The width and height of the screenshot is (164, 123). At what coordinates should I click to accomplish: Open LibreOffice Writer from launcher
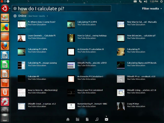pyautogui.click(x=5, y=55)
